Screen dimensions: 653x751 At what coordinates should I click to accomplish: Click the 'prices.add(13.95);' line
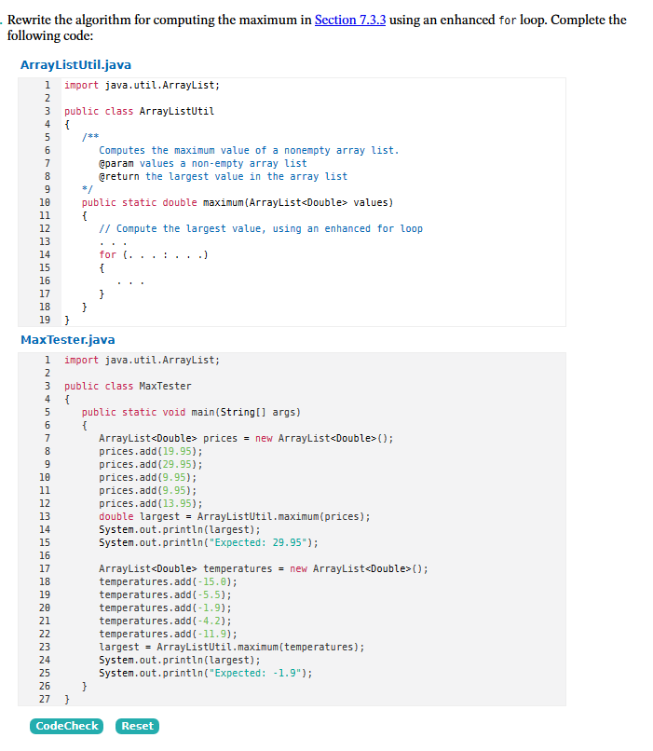[151, 503]
